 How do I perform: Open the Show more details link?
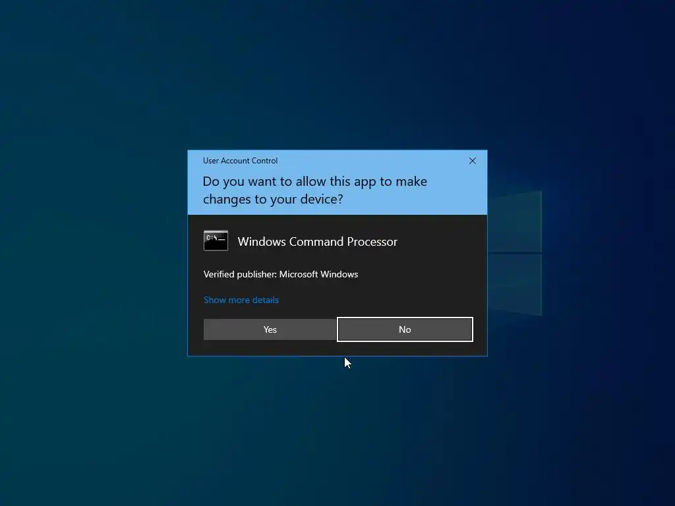pos(241,300)
